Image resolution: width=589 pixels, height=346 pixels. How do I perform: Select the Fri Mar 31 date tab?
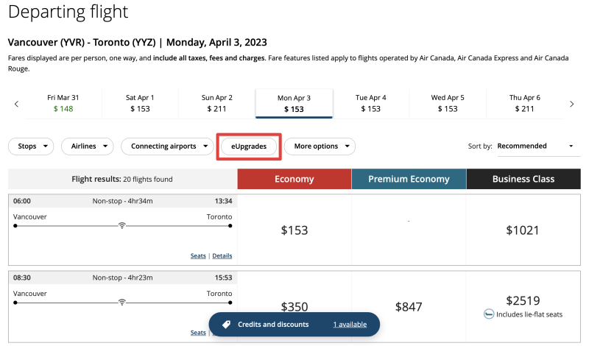click(x=63, y=103)
